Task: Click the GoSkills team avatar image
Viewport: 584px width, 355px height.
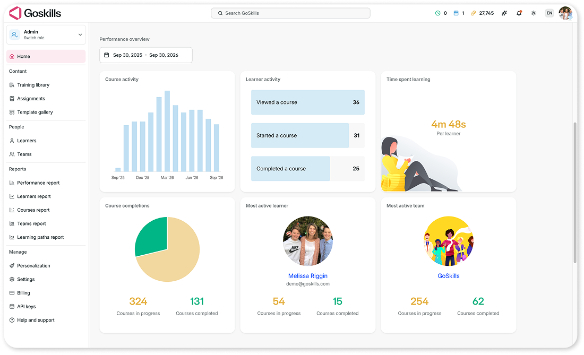Action: coord(449,241)
